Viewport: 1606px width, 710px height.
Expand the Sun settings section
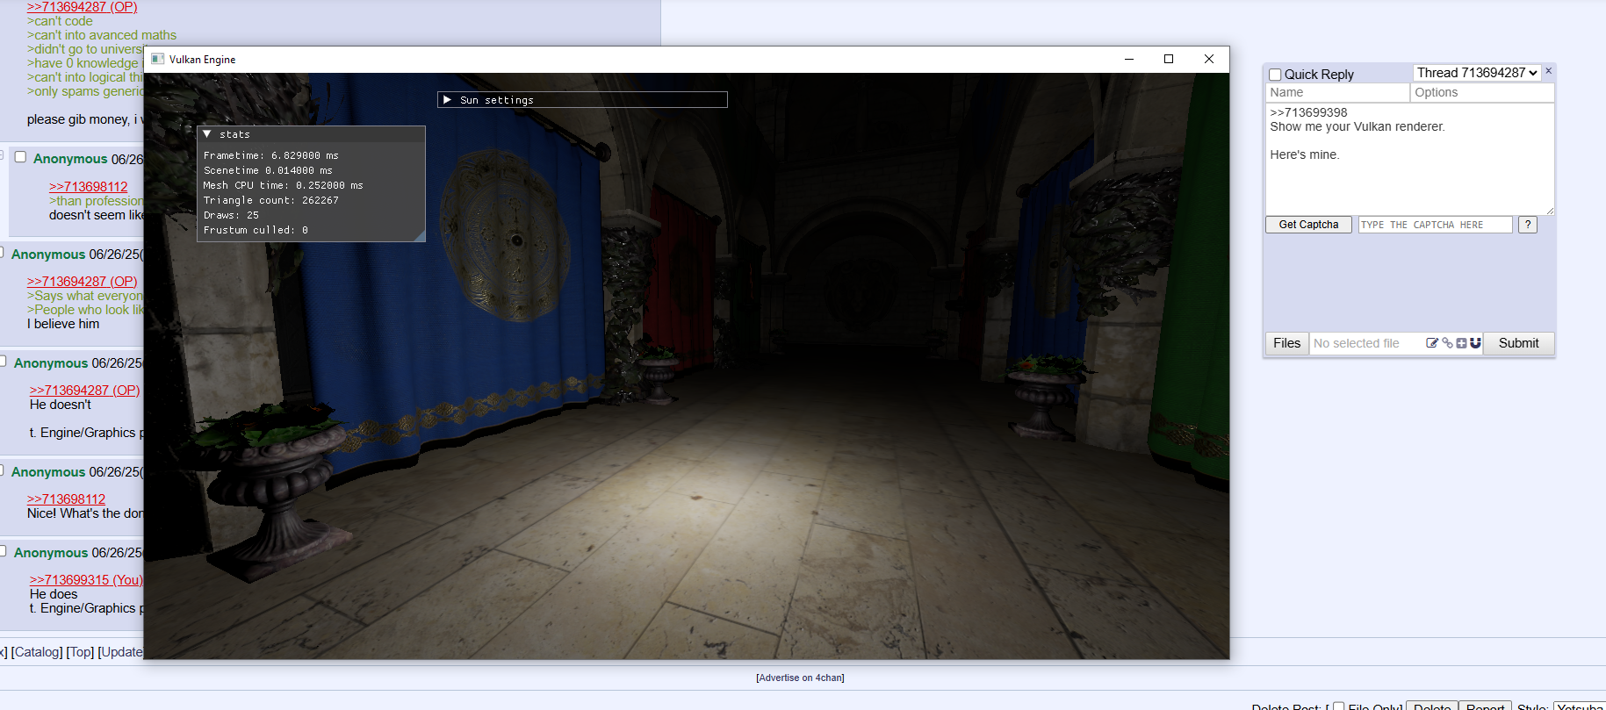pyautogui.click(x=447, y=100)
